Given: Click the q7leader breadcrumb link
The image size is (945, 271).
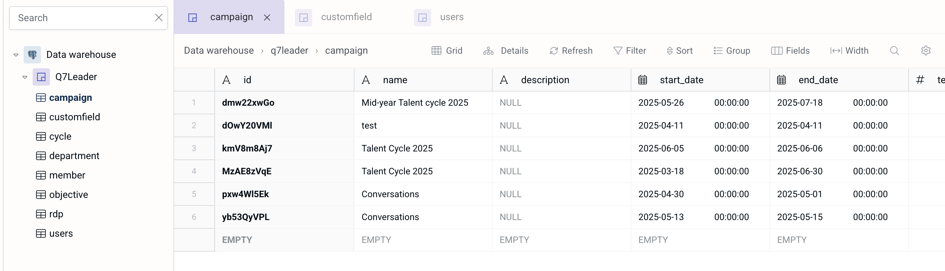Looking at the screenshot, I should pyautogui.click(x=289, y=51).
